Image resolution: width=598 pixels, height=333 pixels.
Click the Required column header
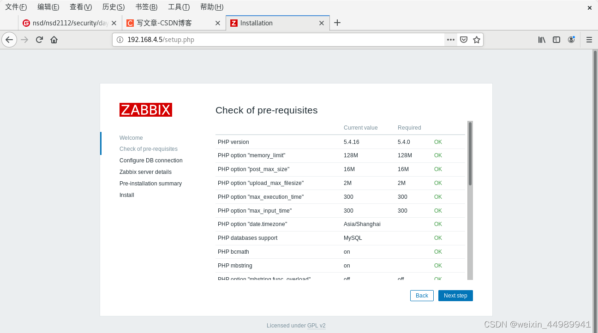click(x=409, y=128)
